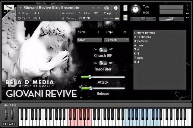
Task: Take a snapshot with the camera icon
Action: point(106,8)
